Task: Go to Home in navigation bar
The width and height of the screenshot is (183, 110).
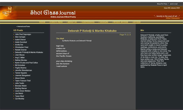Action: coord(42,22)
